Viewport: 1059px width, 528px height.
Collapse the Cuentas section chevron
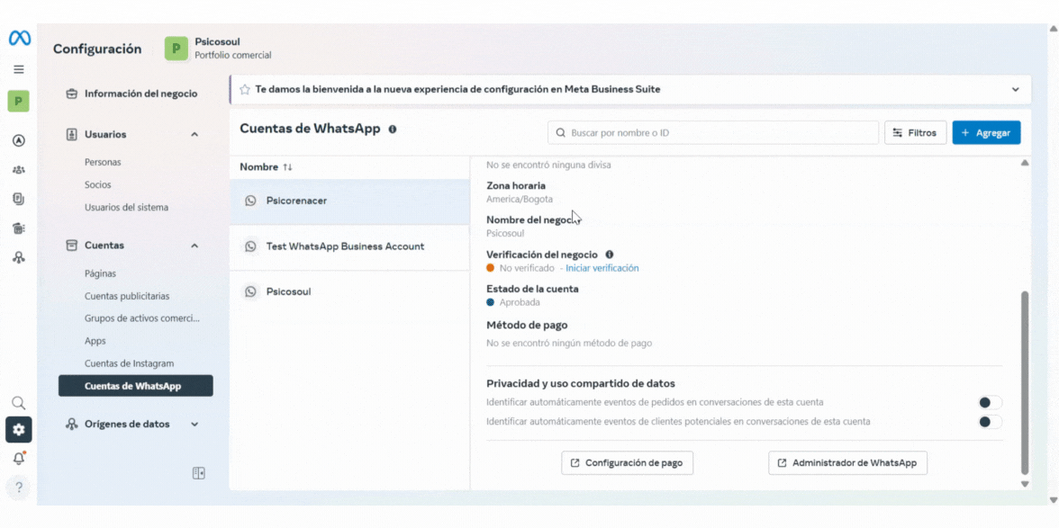tap(195, 246)
